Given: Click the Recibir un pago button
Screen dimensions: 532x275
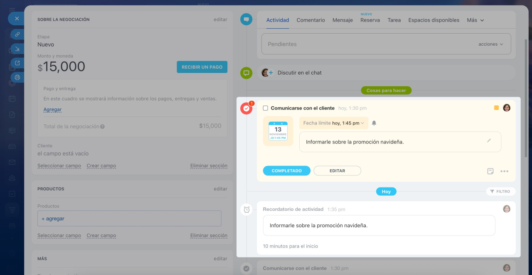Looking at the screenshot, I should point(202,67).
